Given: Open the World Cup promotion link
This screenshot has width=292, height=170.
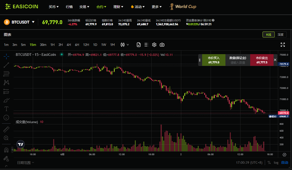Looking at the screenshot, I should (x=183, y=7).
